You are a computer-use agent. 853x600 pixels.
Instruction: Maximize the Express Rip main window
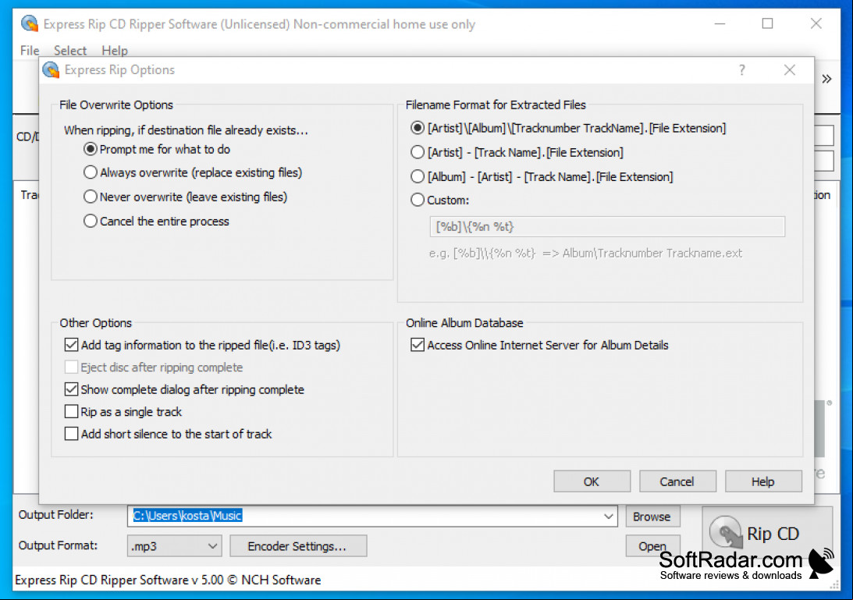click(x=768, y=24)
